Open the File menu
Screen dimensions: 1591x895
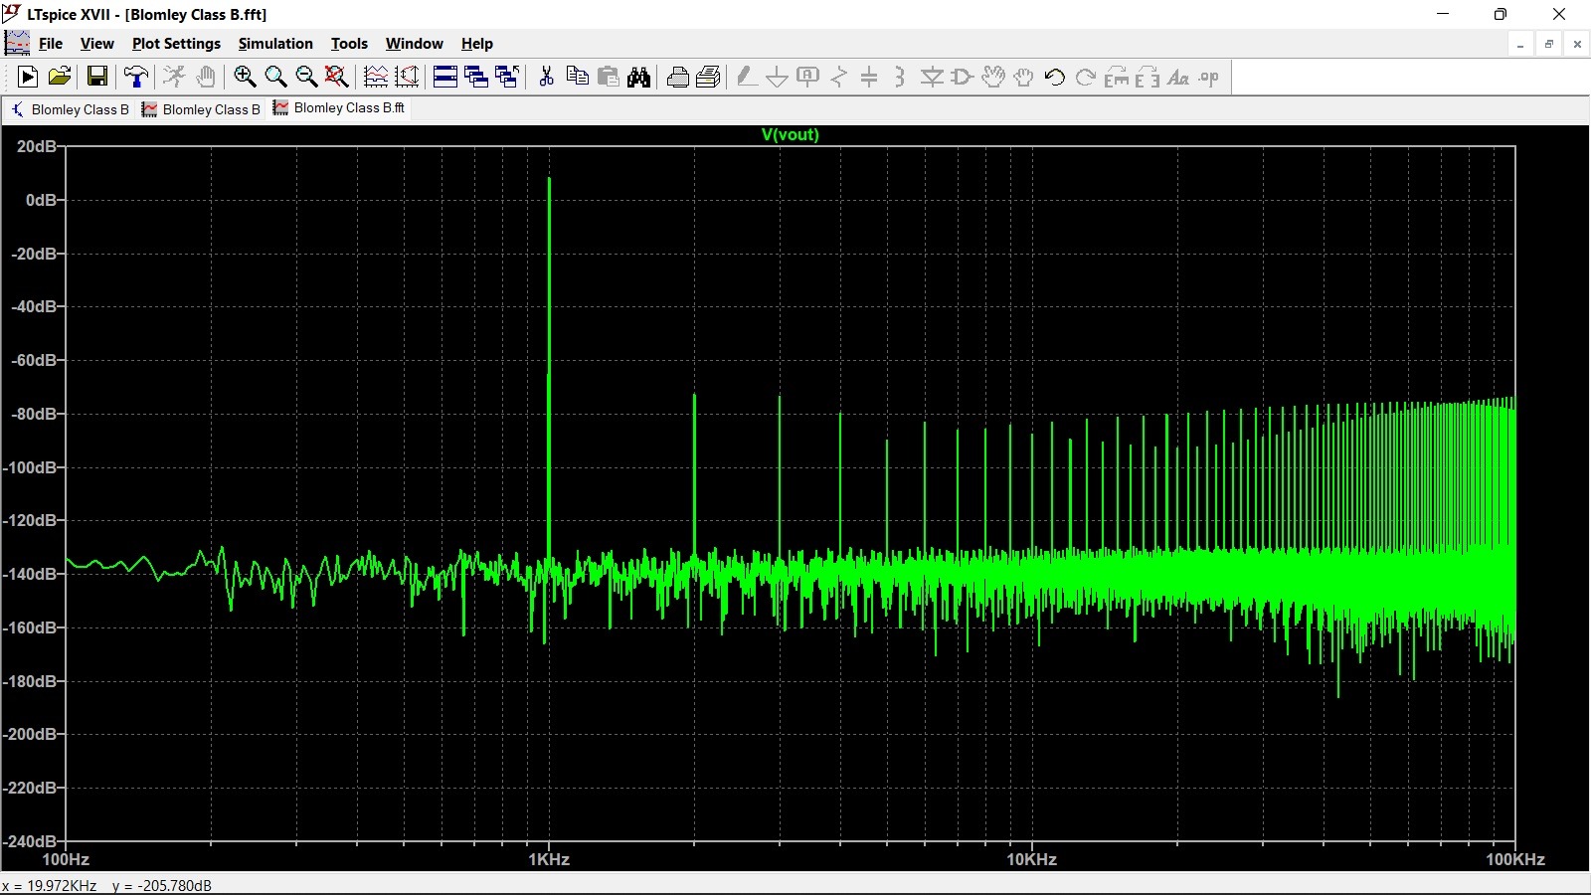[50, 44]
